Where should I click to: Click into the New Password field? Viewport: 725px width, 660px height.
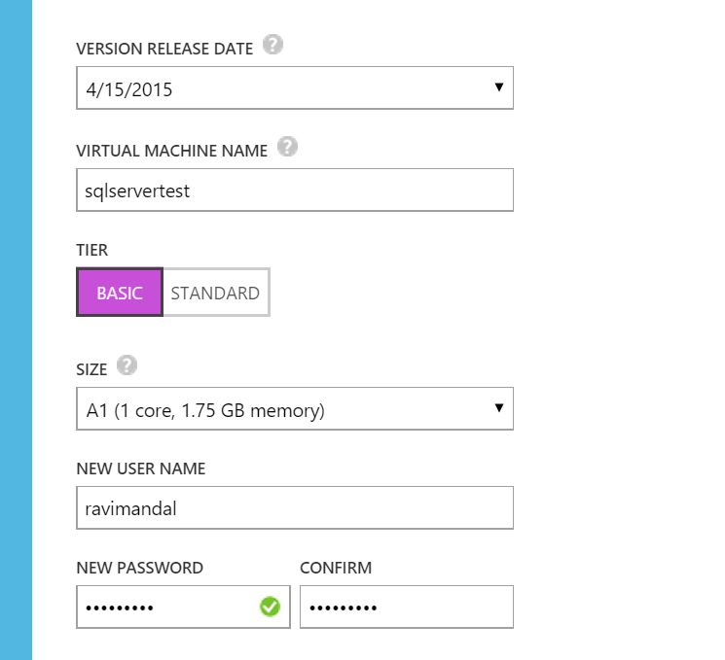[165, 608]
